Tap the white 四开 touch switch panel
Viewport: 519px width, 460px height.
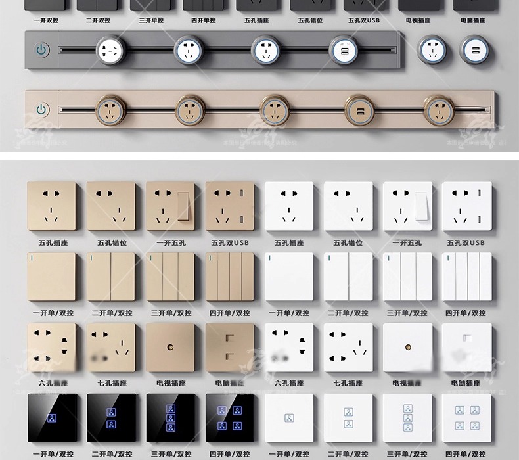click(466, 418)
